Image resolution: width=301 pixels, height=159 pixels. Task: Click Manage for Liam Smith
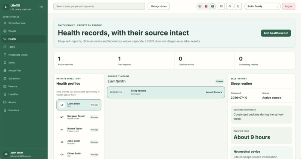tap(94, 105)
